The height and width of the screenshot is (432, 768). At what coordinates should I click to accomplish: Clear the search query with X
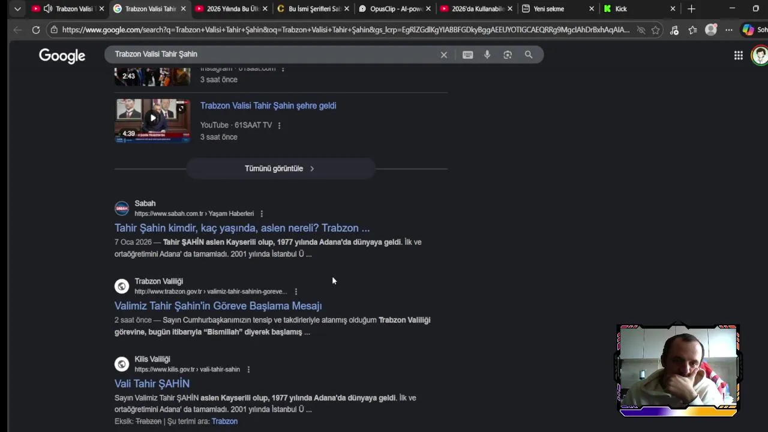[x=444, y=55]
